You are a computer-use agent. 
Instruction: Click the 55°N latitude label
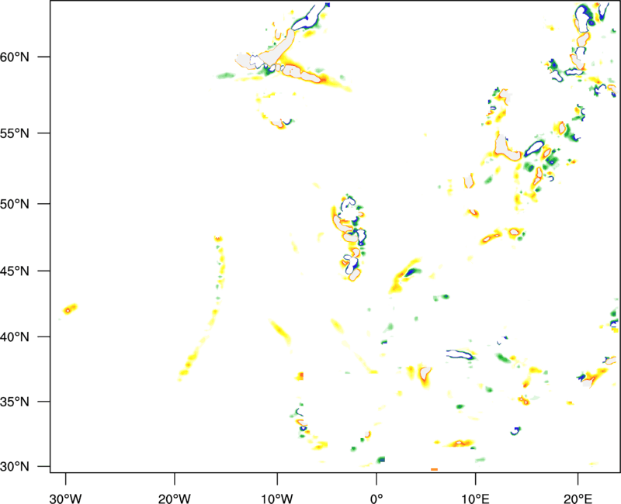point(15,133)
